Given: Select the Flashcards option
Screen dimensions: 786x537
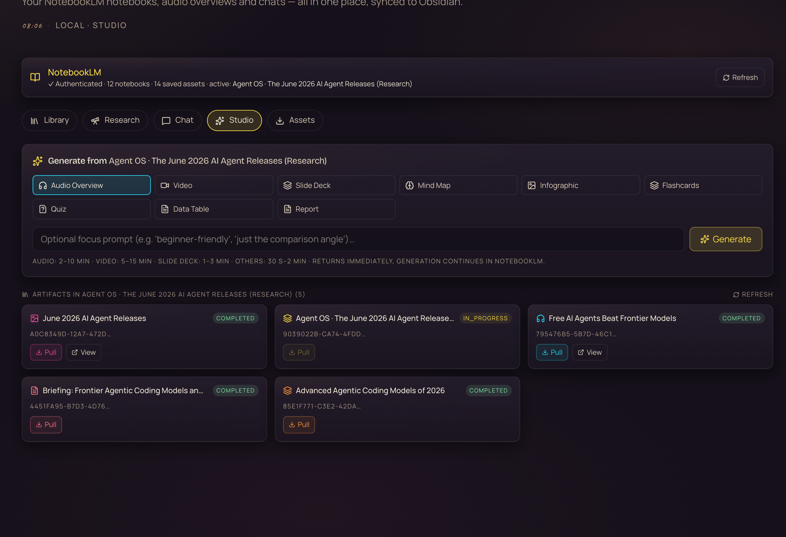Looking at the screenshot, I should pos(703,185).
